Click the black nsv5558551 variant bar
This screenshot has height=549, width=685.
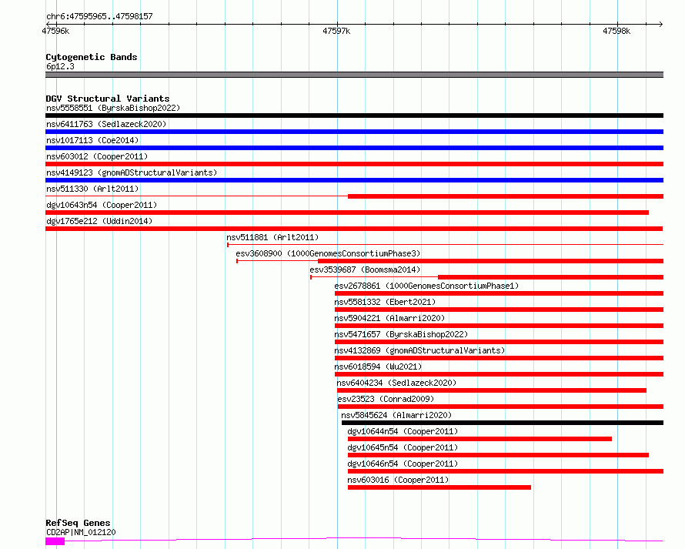[x=354, y=115]
